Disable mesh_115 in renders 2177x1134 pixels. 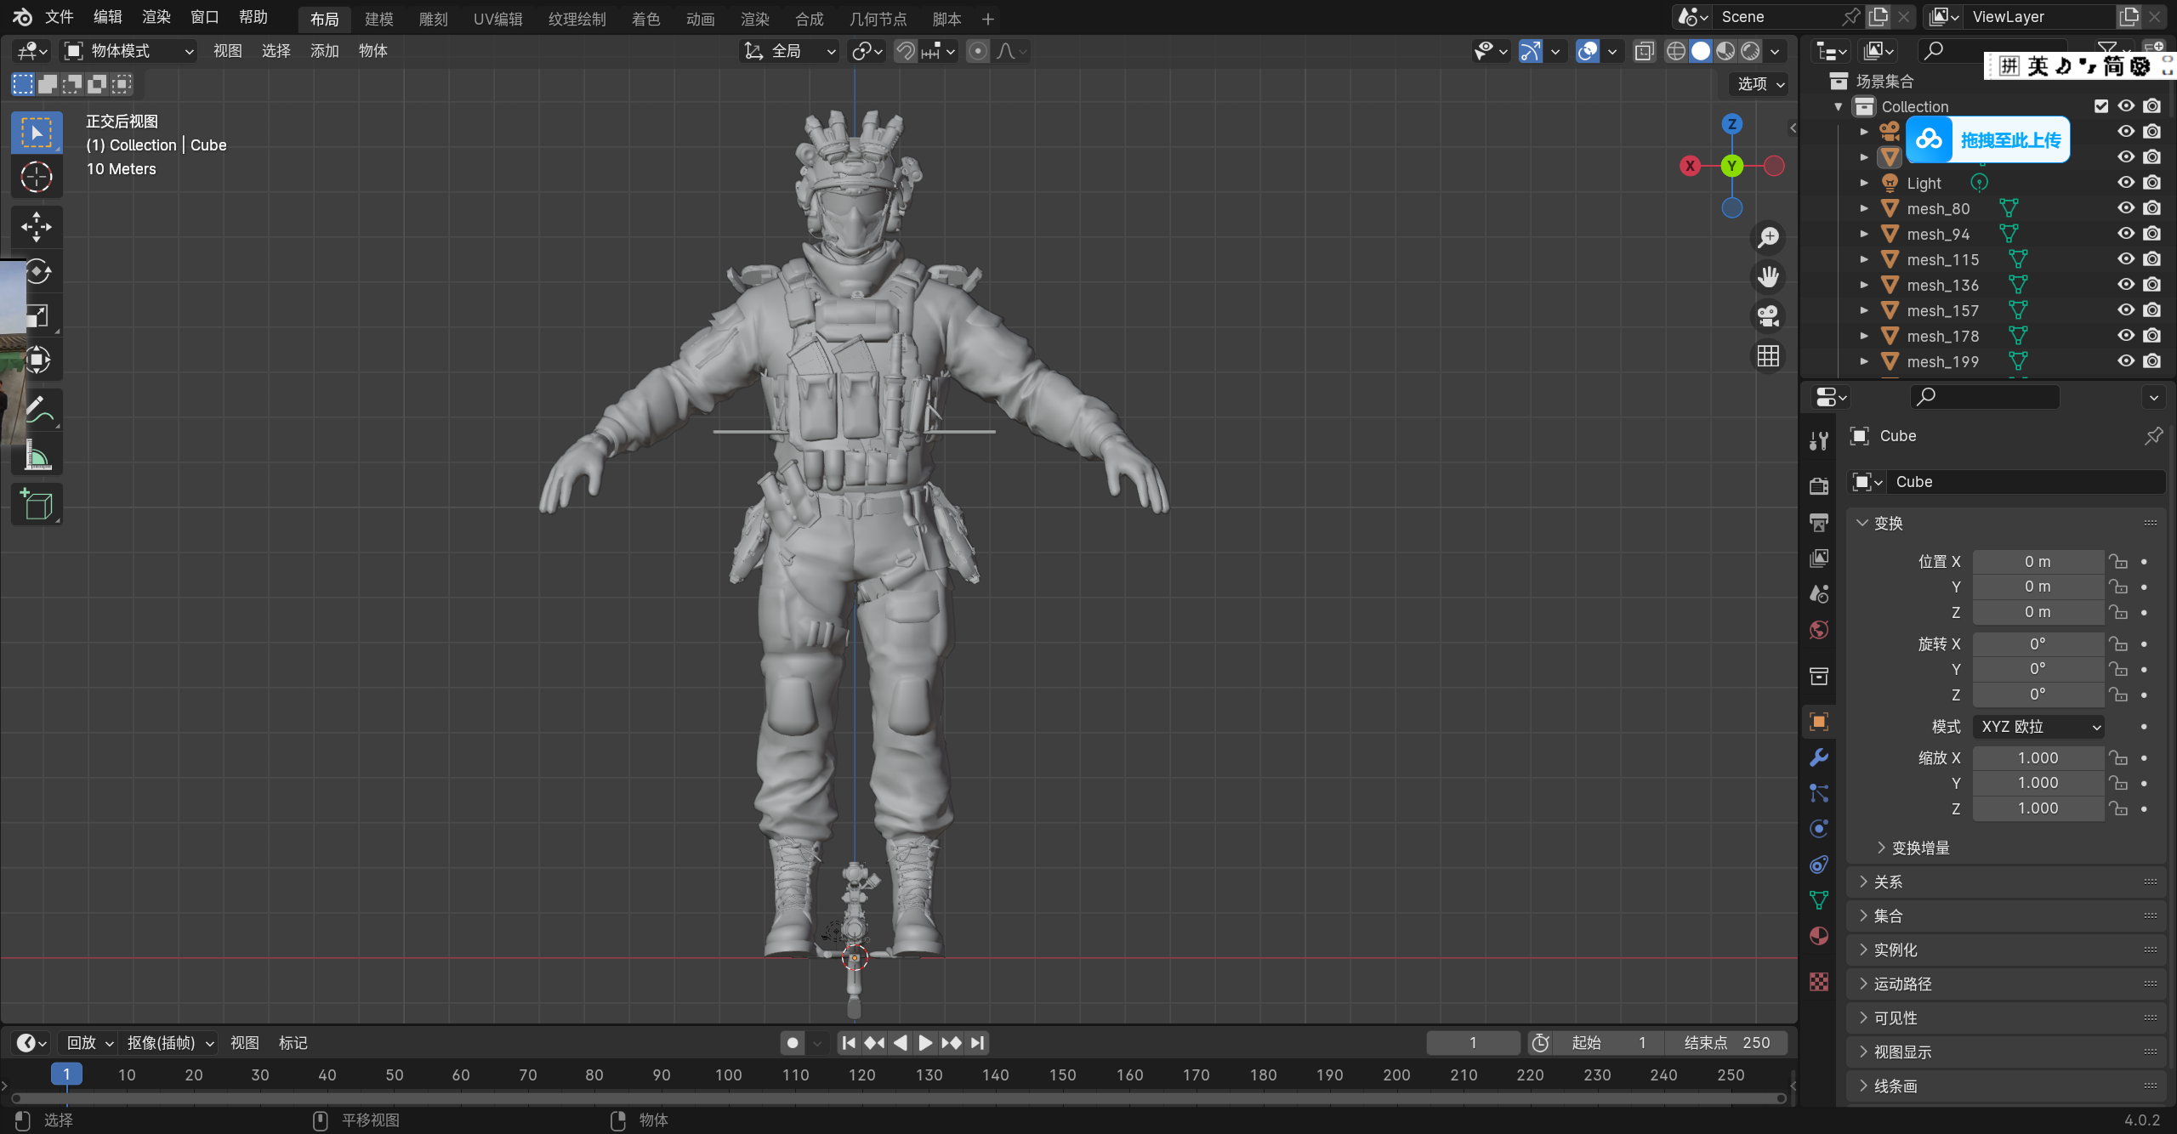2152,259
